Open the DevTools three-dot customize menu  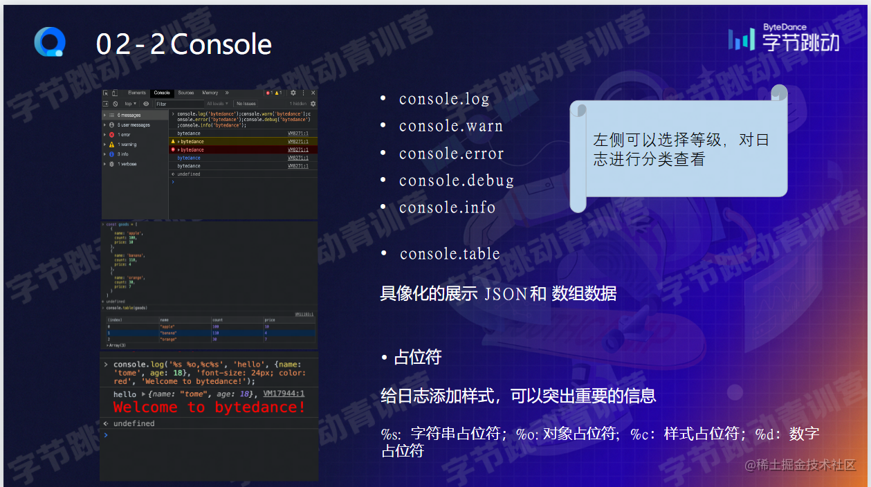303,93
